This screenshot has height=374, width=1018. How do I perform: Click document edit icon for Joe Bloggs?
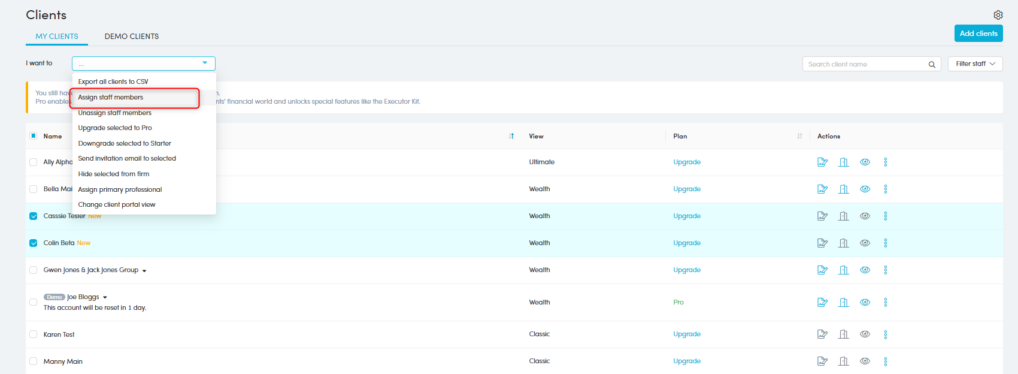click(x=822, y=303)
